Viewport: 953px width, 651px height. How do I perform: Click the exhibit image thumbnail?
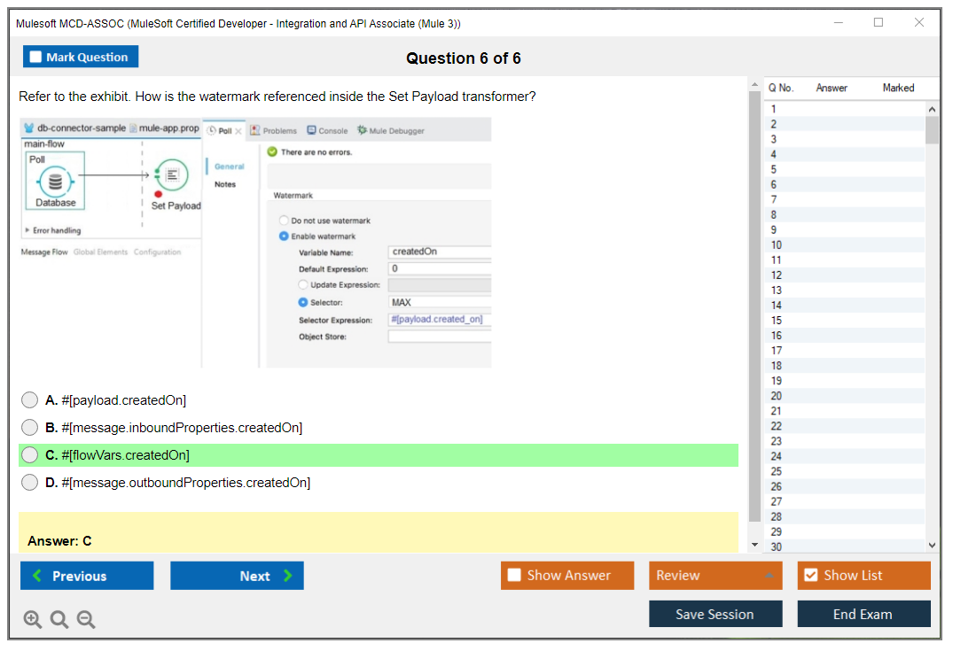pyautogui.click(x=255, y=242)
